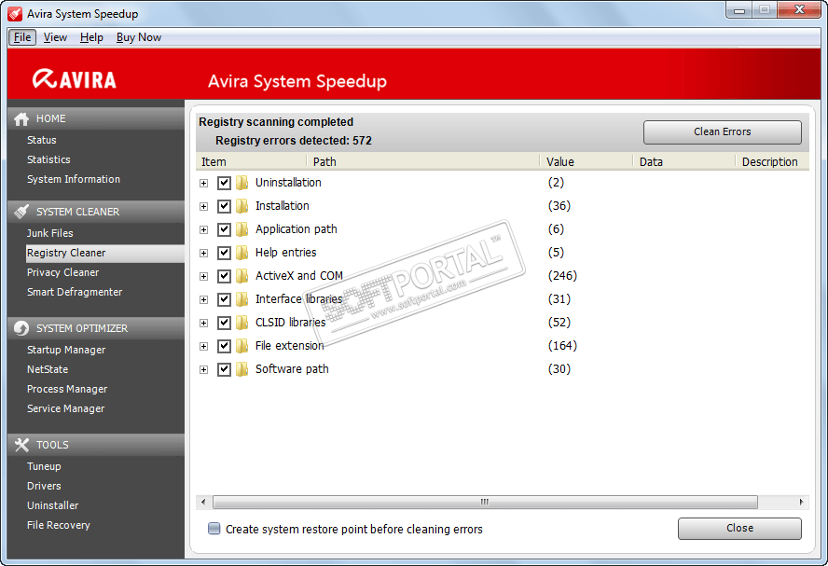Open NetState in sidebar

[48, 369]
